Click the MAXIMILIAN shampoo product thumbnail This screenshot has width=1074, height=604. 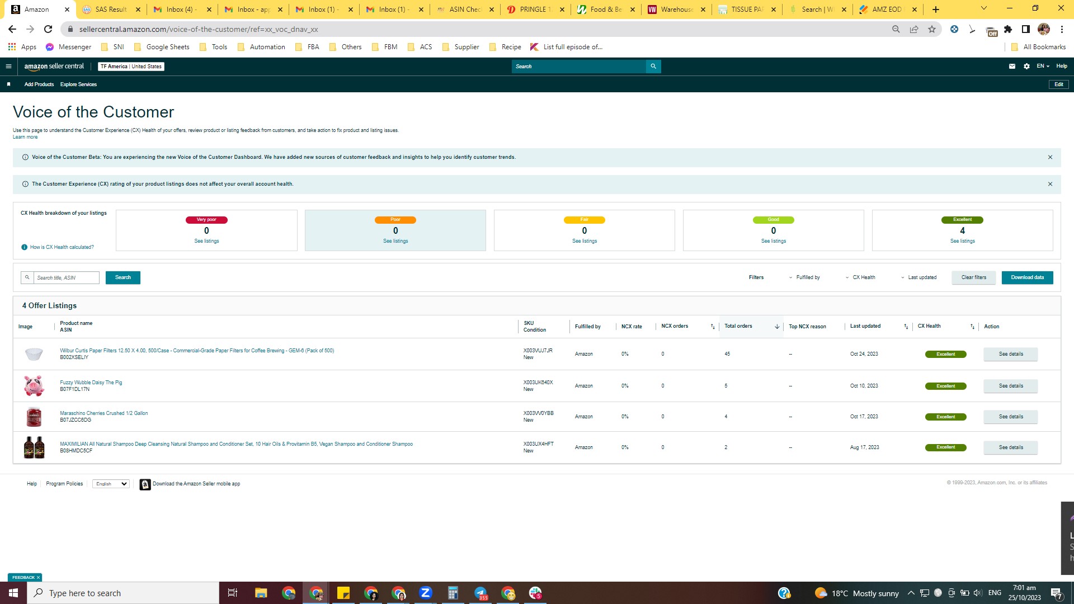(34, 447)
